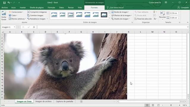Click the image width field 21,96 cm
This screenshot has width=190, height=107.
click(174, 18)
